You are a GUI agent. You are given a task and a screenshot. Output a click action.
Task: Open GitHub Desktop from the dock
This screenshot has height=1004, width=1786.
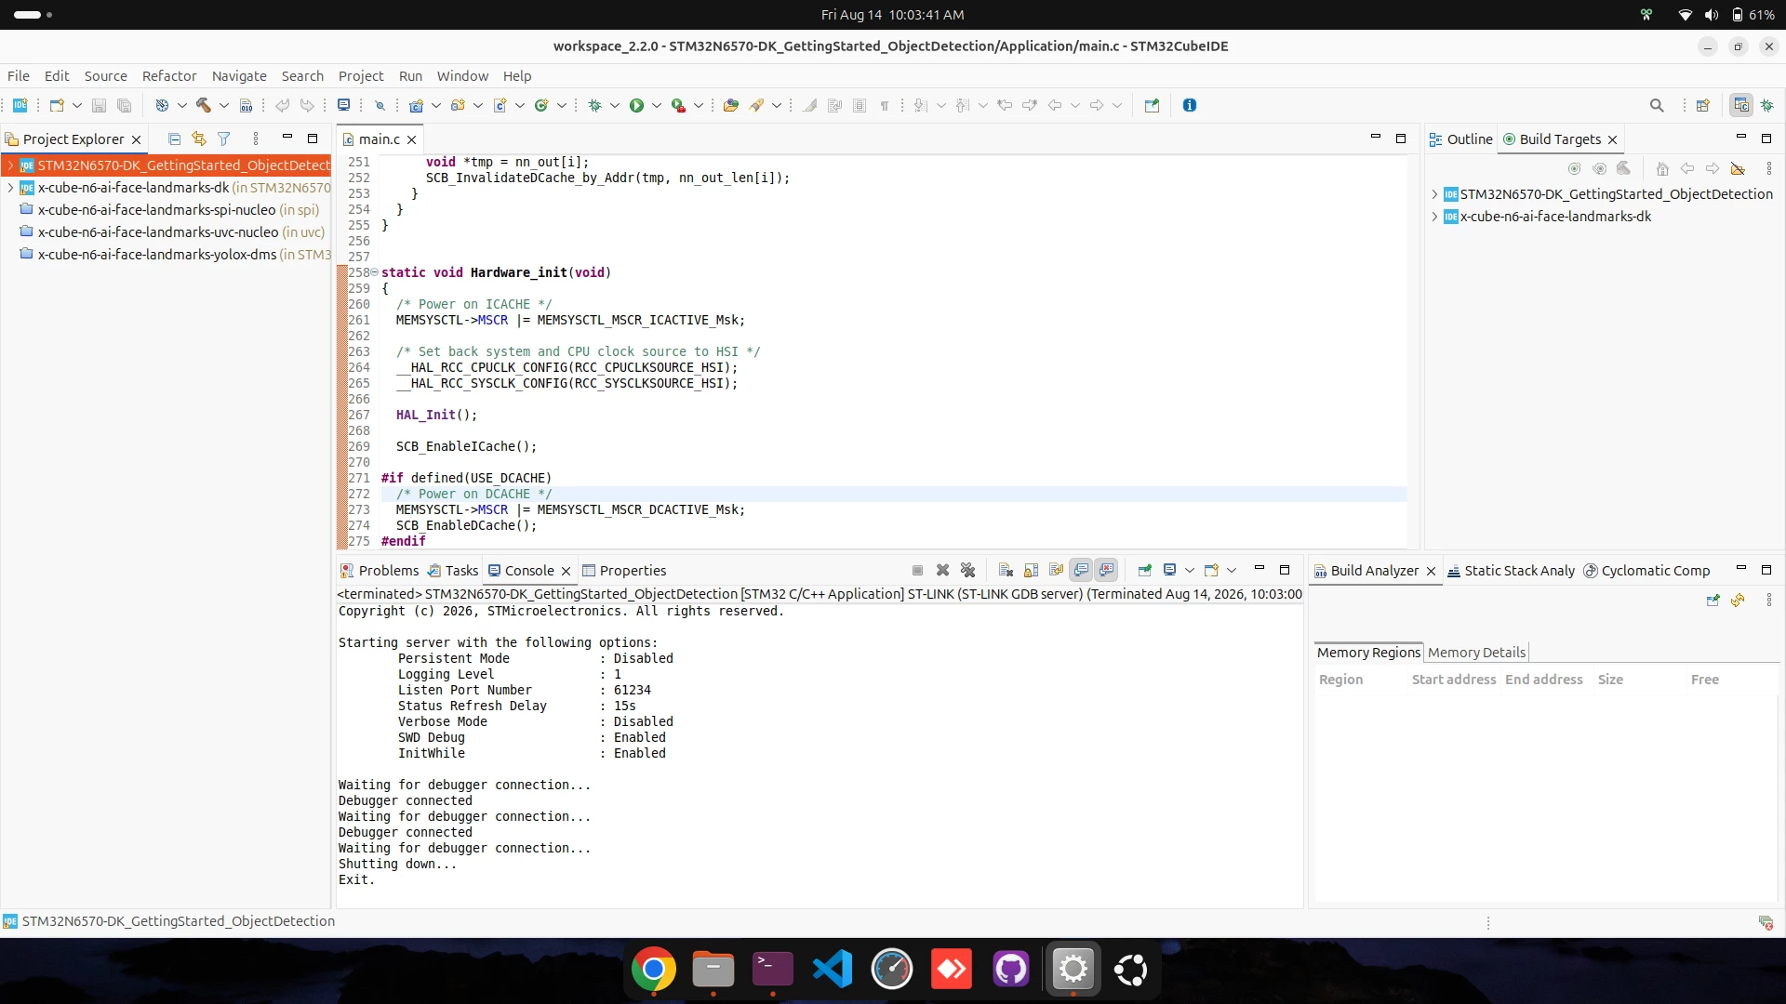[1011, 970]
